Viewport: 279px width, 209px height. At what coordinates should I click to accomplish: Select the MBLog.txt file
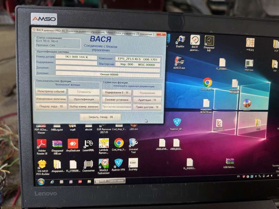pyautogui.click(x=57, y=128)
